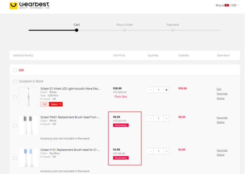Add Oclean P1S1 brush head to Favorites

coord(222,150)
